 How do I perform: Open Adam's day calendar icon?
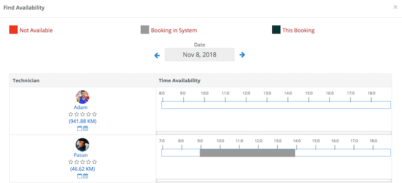click(x=79, y=128)
